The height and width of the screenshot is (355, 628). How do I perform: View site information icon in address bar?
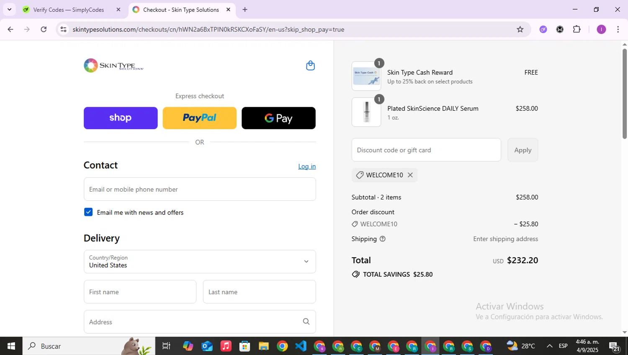click(63, 29)
